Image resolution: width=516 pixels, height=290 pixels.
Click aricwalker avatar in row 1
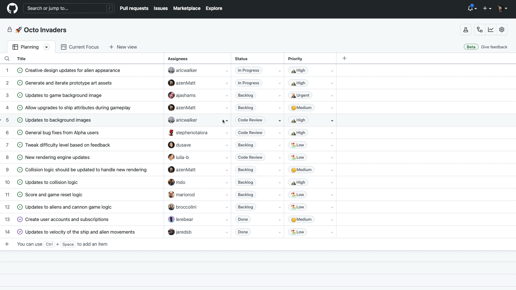click(171, 70)
